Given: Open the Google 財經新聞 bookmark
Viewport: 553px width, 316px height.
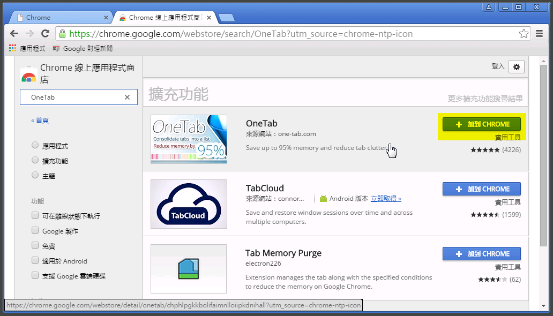Looking at the screenshot, I should [83, 48].
